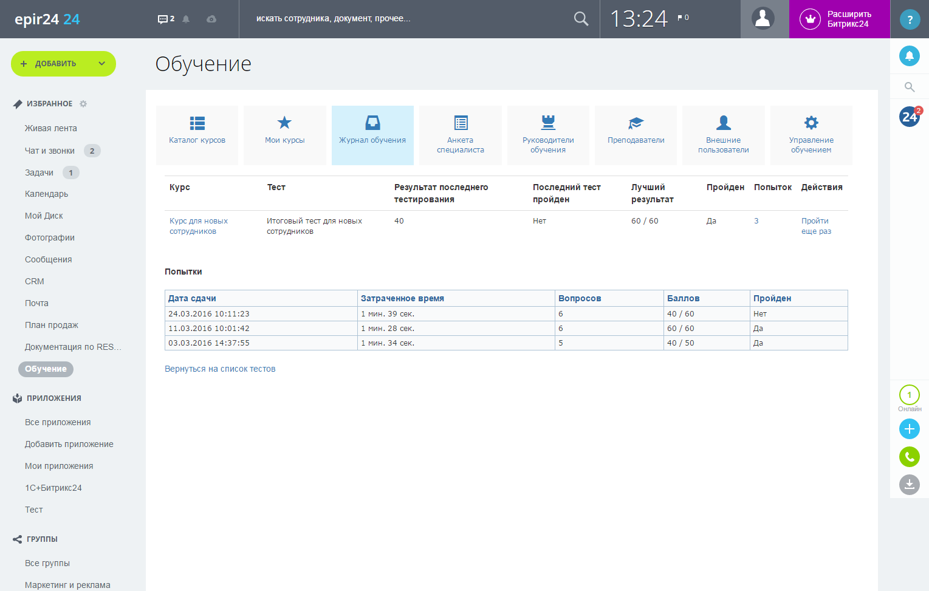Select Обучение in sidebar
The image size is (929, 591).
point(46,369)
